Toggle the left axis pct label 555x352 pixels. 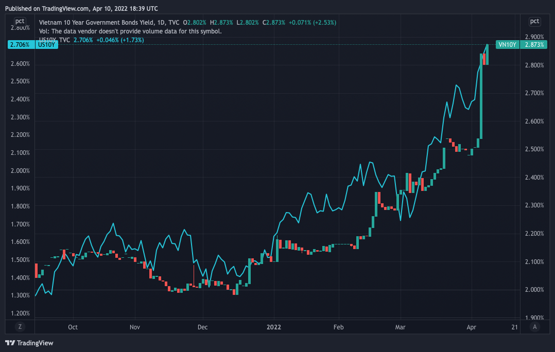(20, 21)
